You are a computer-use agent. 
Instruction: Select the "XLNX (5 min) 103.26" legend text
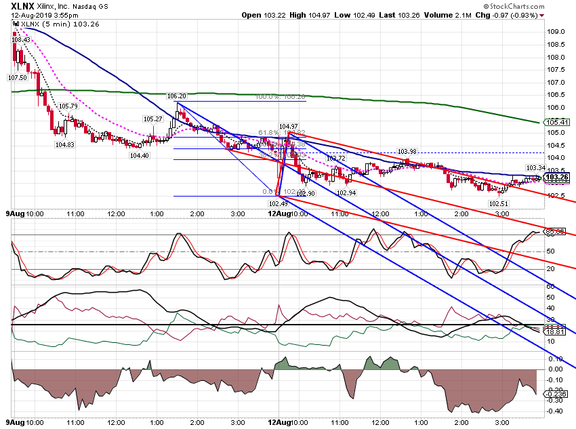pos(60,24)
